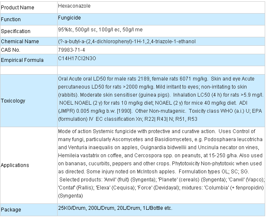Click the CAS No. label

pyautogui.click(x=11, y=50)
